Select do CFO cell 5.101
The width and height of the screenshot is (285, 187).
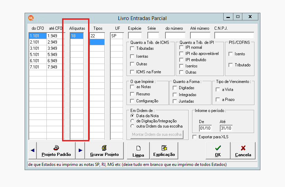(x=38, y=55)
